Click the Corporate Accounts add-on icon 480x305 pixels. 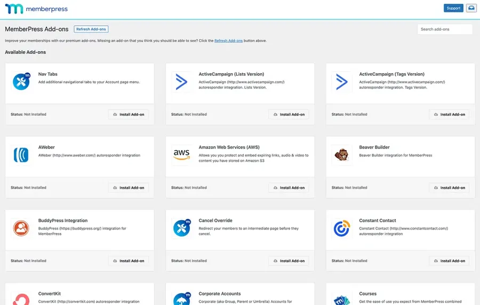click(x=181, y=299)
